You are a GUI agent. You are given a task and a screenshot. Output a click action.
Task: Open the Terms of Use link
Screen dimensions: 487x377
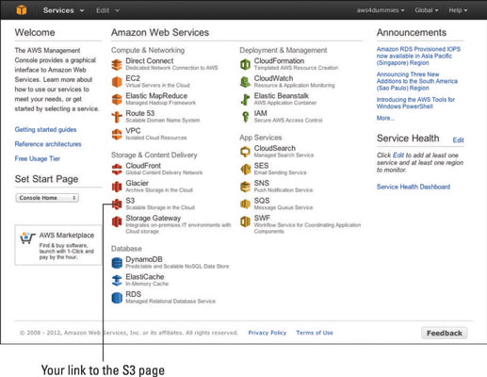315,333
